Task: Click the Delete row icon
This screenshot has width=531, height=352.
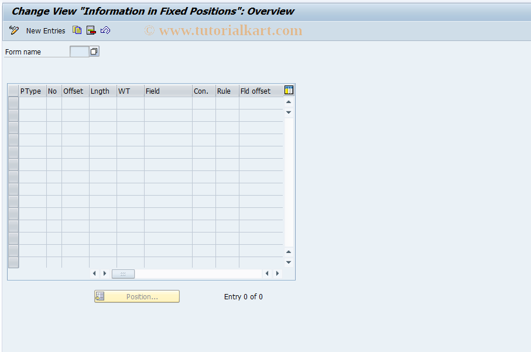Action: [91, 30]
